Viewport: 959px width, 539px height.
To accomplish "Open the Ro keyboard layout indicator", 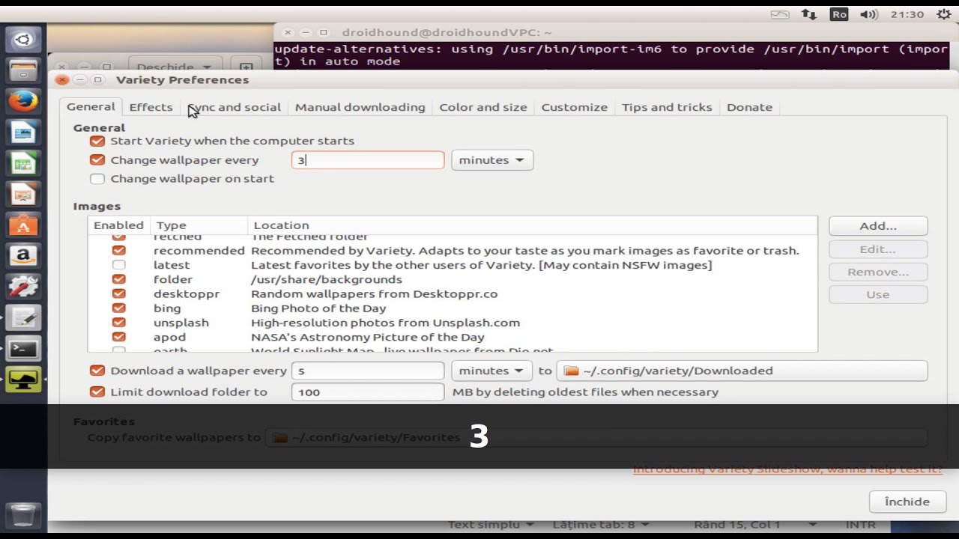I will tap(839, 14).
